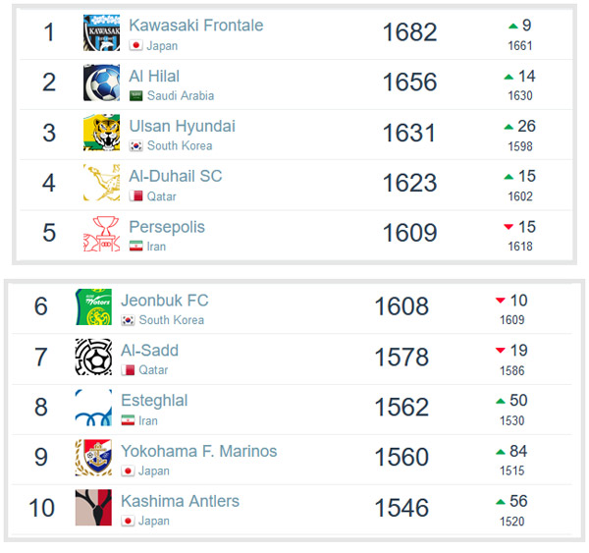Image resolution: width=589 pixels, height=553 pixels.
Task: Open the Persepolis team link
Action: click(167, 226)
